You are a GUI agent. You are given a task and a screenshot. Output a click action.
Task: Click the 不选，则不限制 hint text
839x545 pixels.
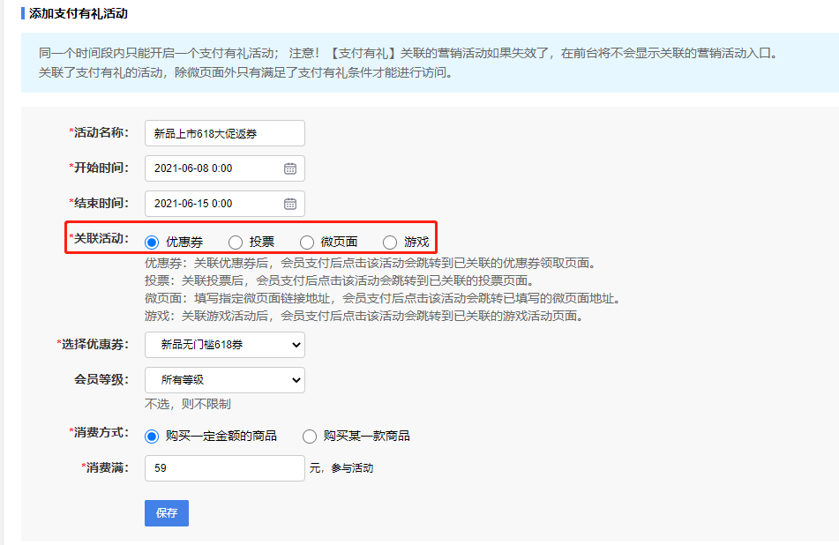coord(187,404)
